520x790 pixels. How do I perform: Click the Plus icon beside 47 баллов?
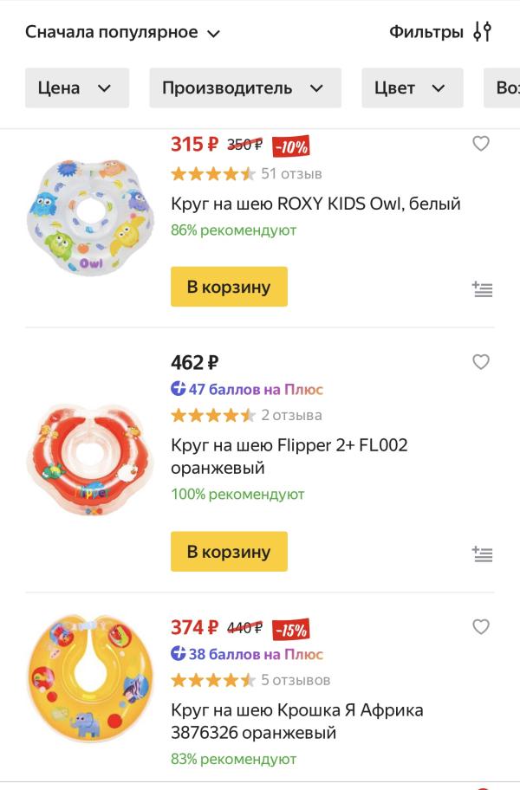tap(179, 389)
